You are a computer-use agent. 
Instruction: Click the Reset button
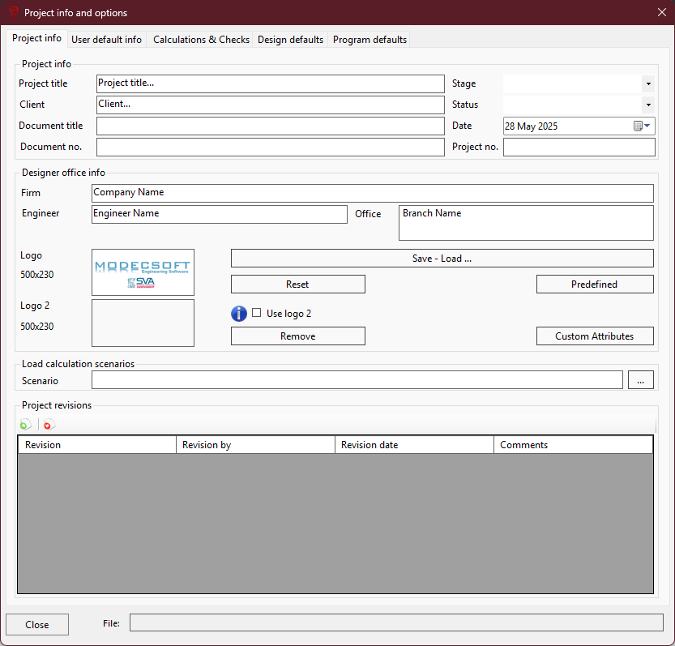298,284
